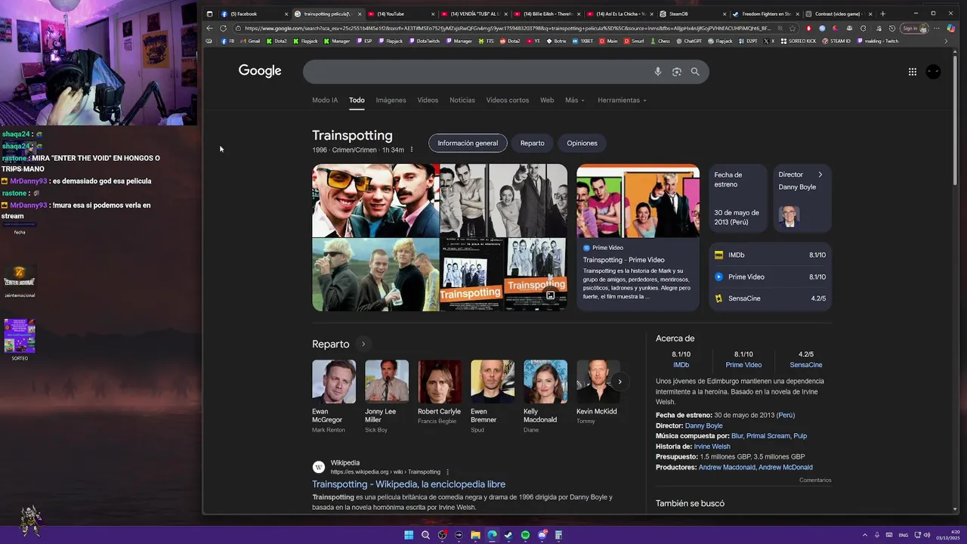Click the Primal Scream composer link
The height and width of the screenshot is (544, 967).
tap(768, 436)
